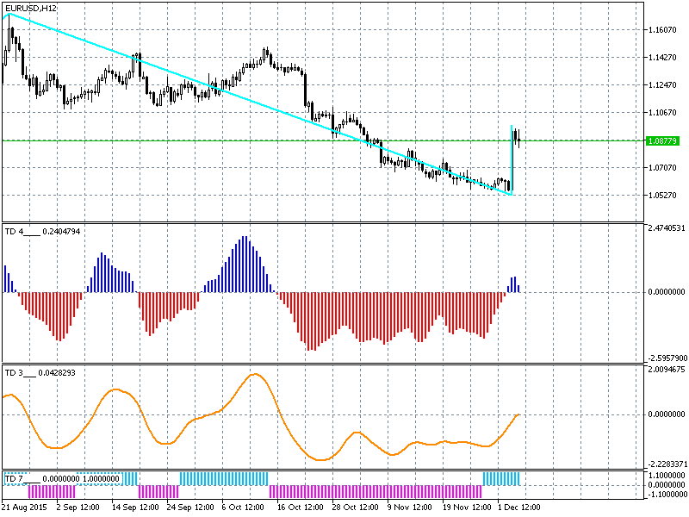Click the 16 Oct 12:00 time label

point(299,508)
